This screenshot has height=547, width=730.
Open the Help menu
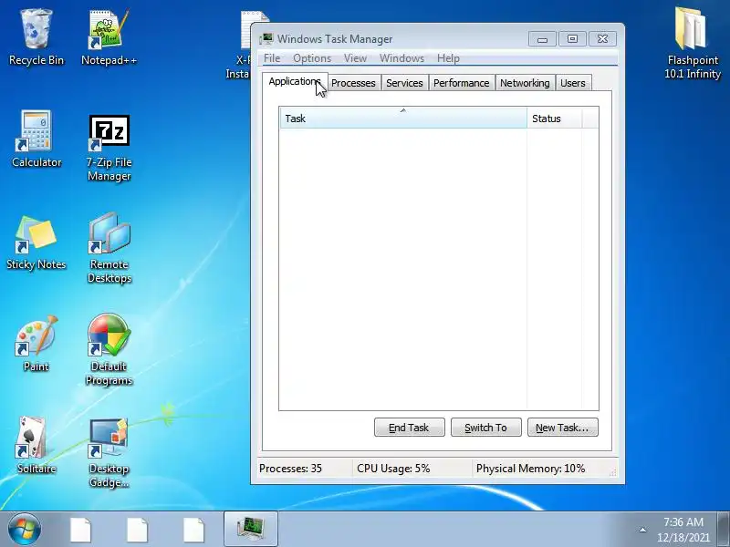[448, 58]
